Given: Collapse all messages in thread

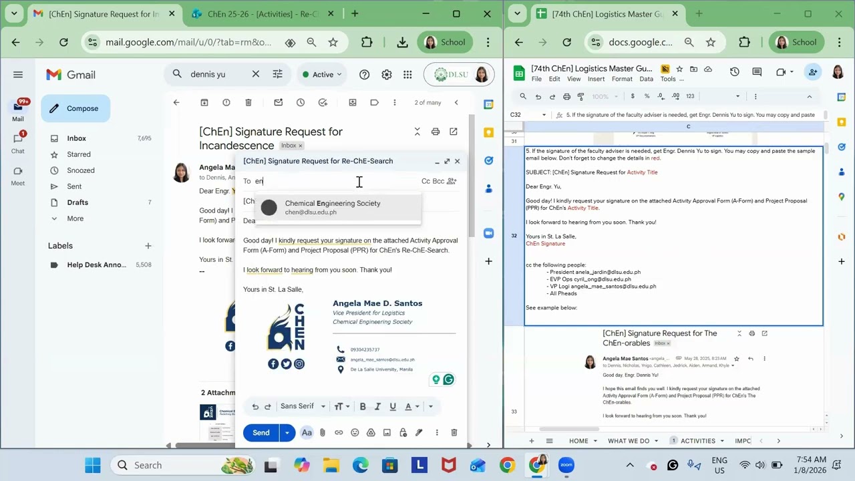Looking at the screenshot, I should [x=417, y=132].
